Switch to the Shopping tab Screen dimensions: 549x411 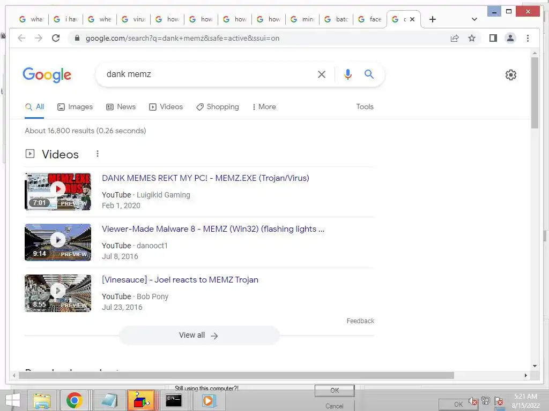point(218,107)
